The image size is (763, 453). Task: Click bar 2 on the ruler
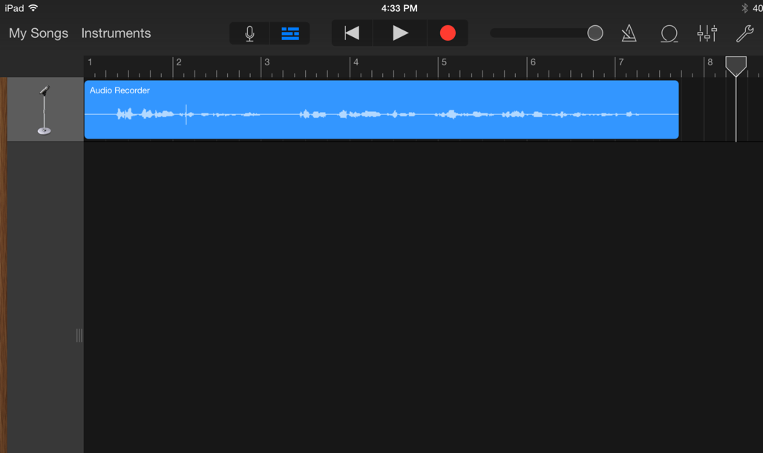(x=179, y=62)
